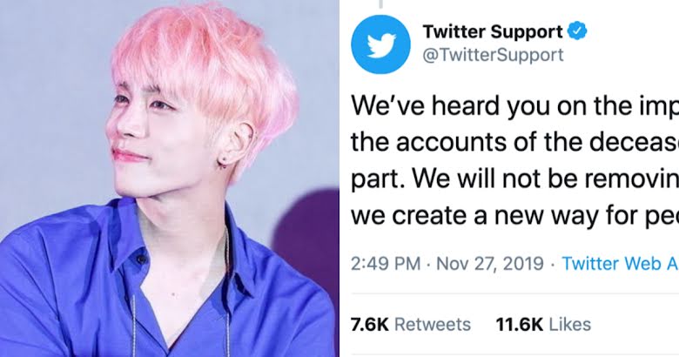This screenshot has height=357, width=679.
Task: Open the Twitter Web App source link
Action: click(620, 264)
